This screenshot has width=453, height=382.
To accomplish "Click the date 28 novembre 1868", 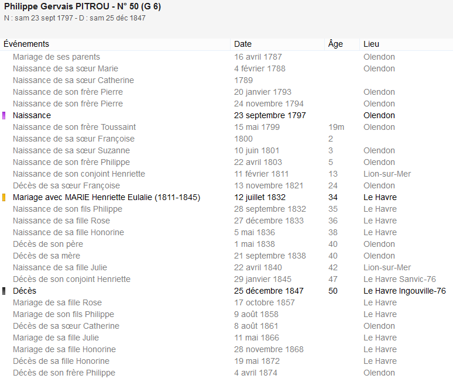I will (269, 349).
